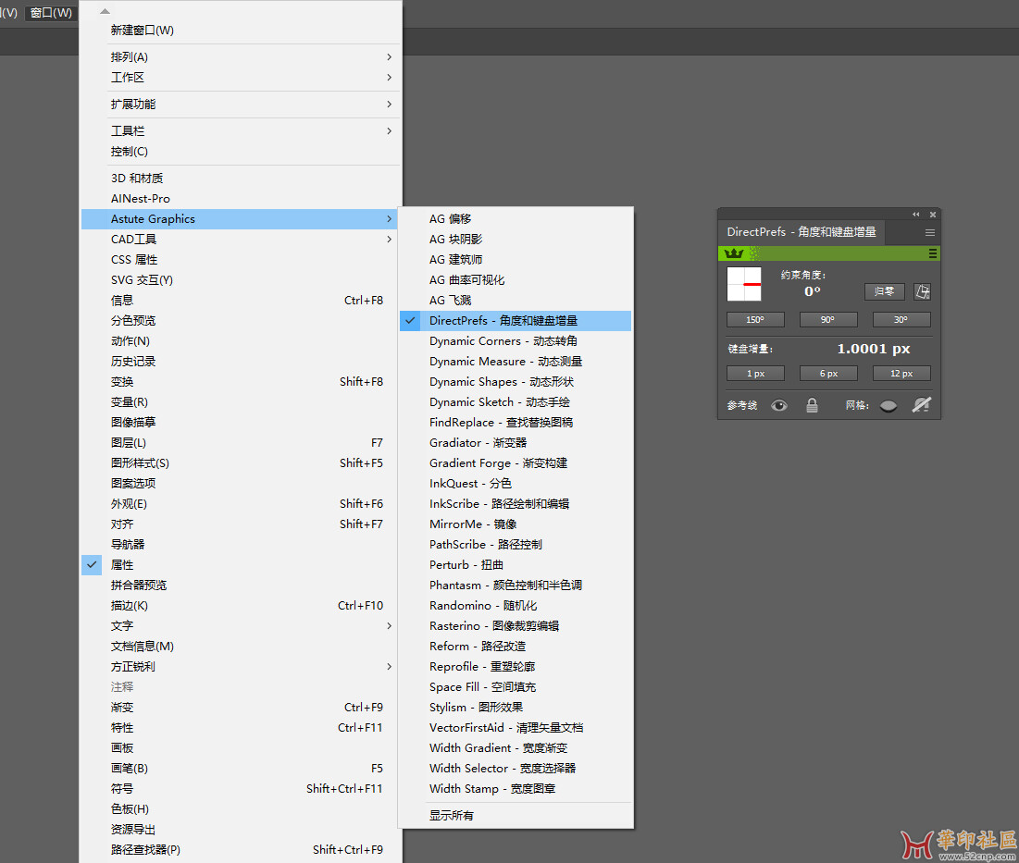
Task: Expand the 扩展功能 submenu
Action: click(241, 104)
